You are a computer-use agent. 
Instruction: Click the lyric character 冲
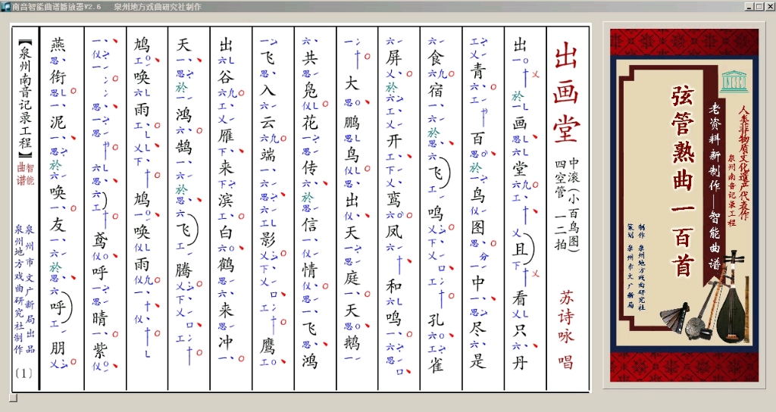[x=226, y=342]
